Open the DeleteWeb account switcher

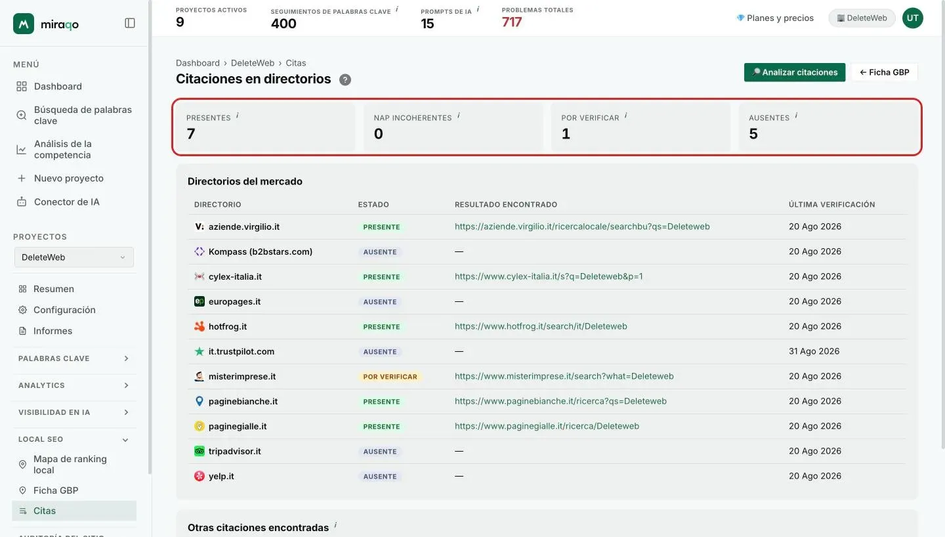862,18
